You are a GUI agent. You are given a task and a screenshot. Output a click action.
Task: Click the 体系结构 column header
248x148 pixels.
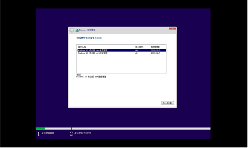point(139,47)
